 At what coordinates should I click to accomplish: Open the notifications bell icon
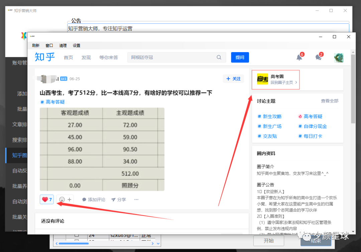(299, 57)
